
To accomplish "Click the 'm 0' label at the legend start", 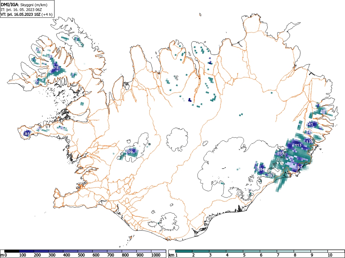I will tap(3, 255).
